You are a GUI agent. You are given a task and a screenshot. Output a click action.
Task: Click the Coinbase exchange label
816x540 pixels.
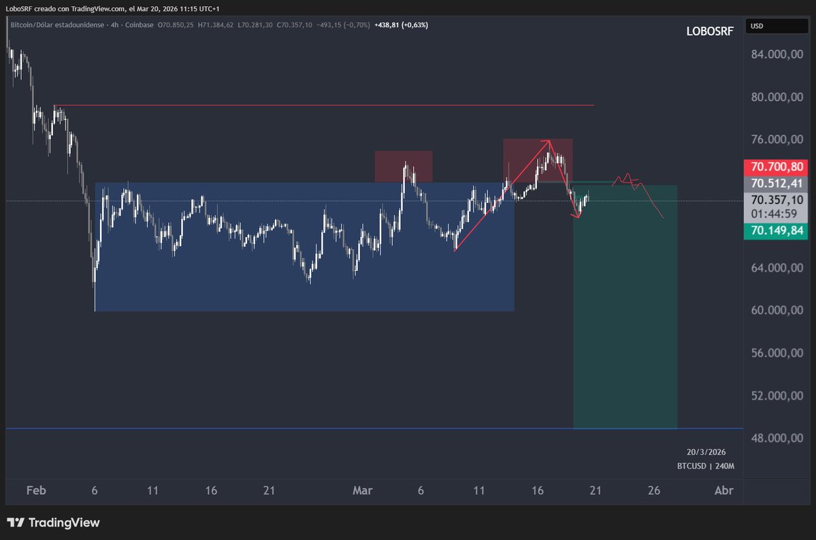pos(139,25)
